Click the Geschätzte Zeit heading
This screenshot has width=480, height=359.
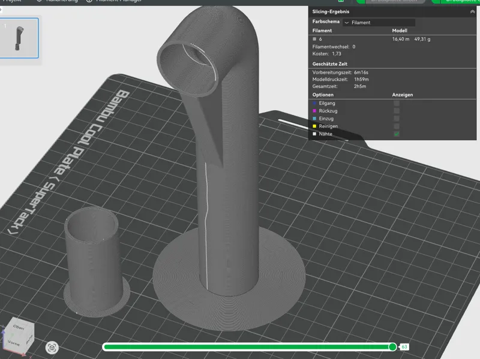click(329, 64)
